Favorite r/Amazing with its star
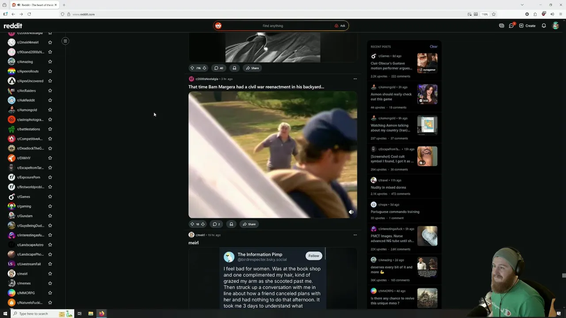Image resolution: width=566 pixels, height=318 pixels. (50, 62)
